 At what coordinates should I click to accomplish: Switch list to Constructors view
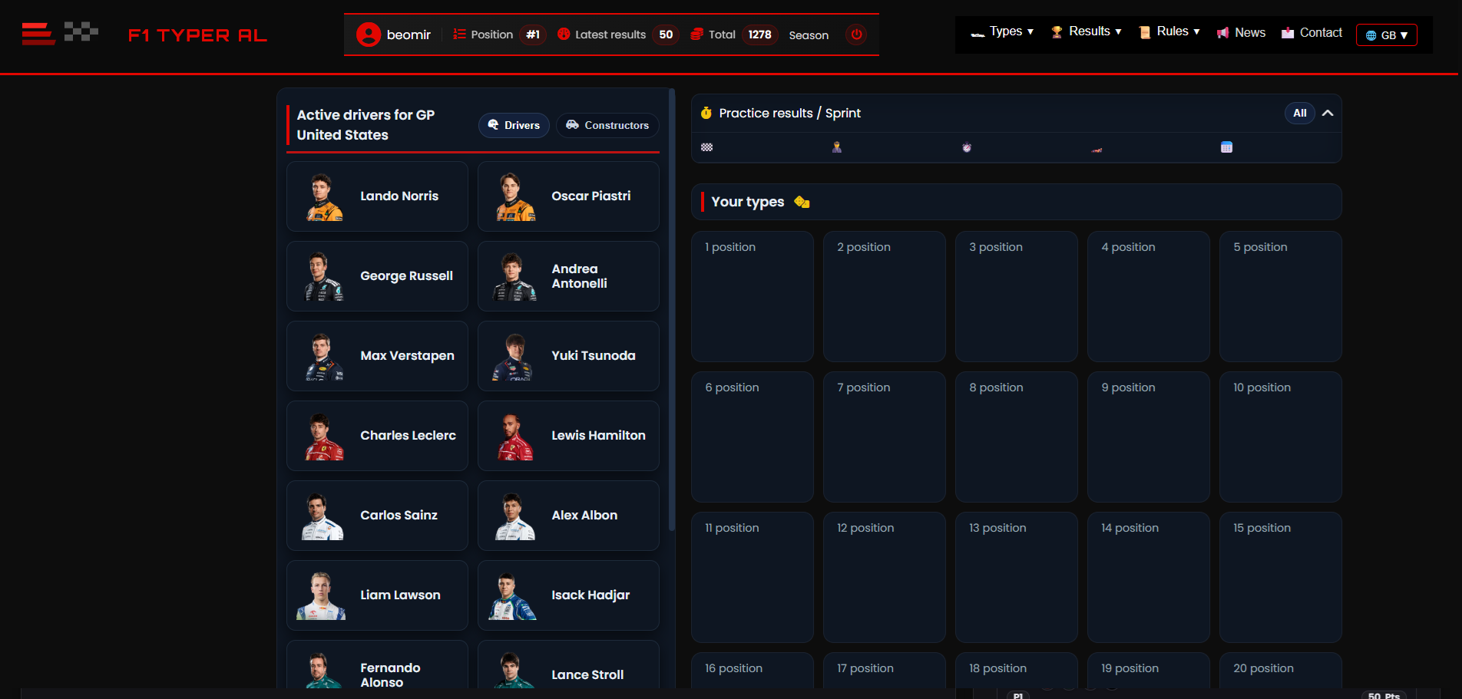(607, 125)
